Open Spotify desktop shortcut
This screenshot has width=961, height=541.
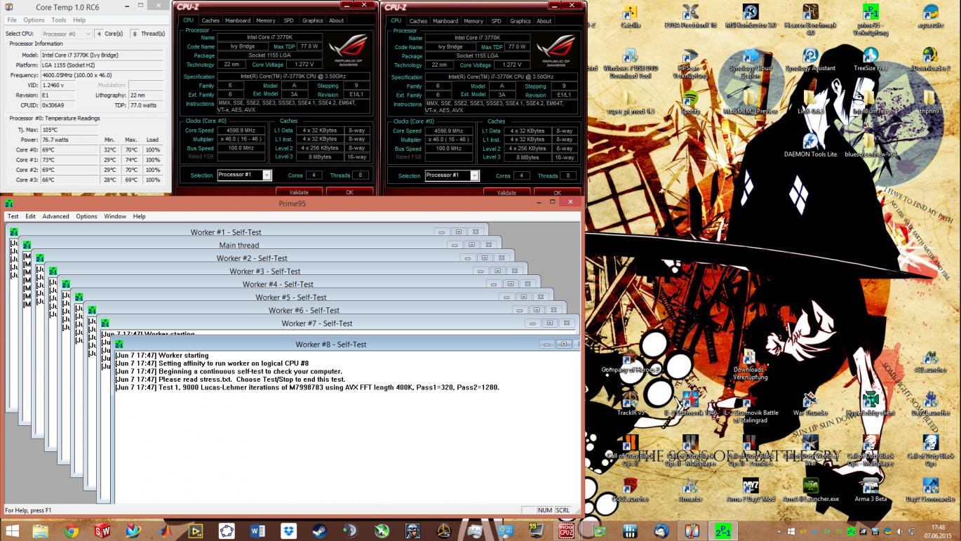pos(690,102)
